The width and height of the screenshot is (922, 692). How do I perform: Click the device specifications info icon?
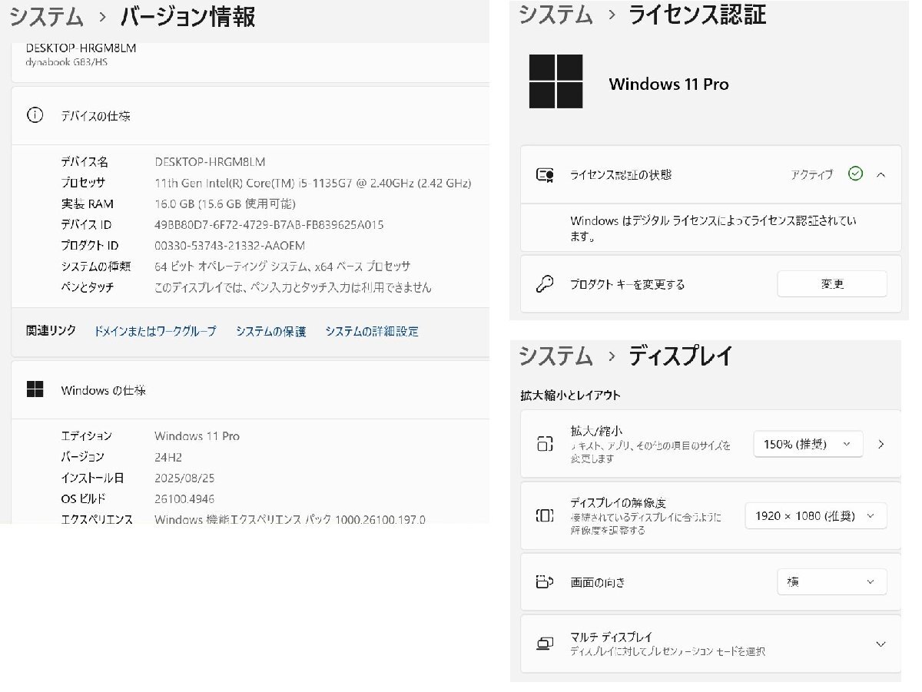35,116
